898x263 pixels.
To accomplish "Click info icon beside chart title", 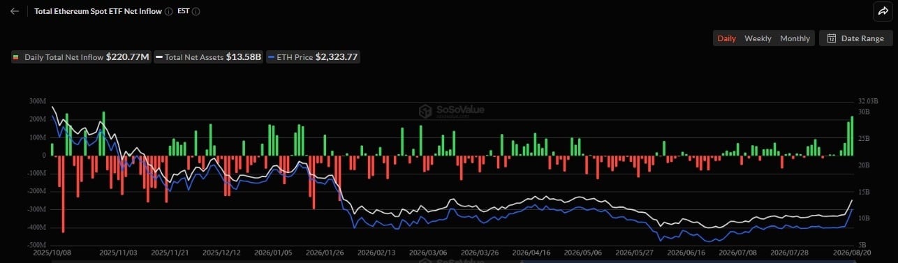I will point(169,12).
